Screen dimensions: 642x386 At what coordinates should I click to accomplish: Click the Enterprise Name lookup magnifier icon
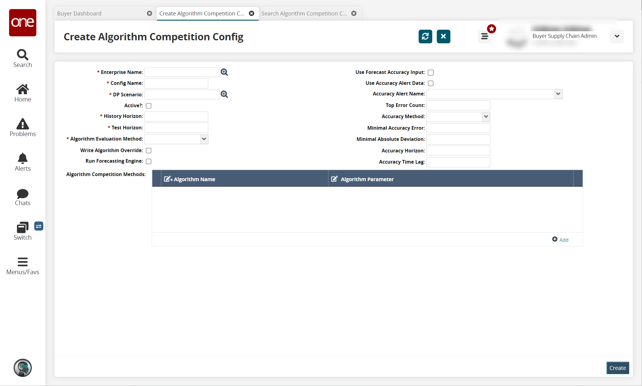224,72
